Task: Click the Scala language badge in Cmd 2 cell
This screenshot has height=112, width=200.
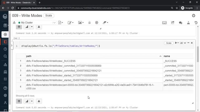Action: [x=169, y=43]
